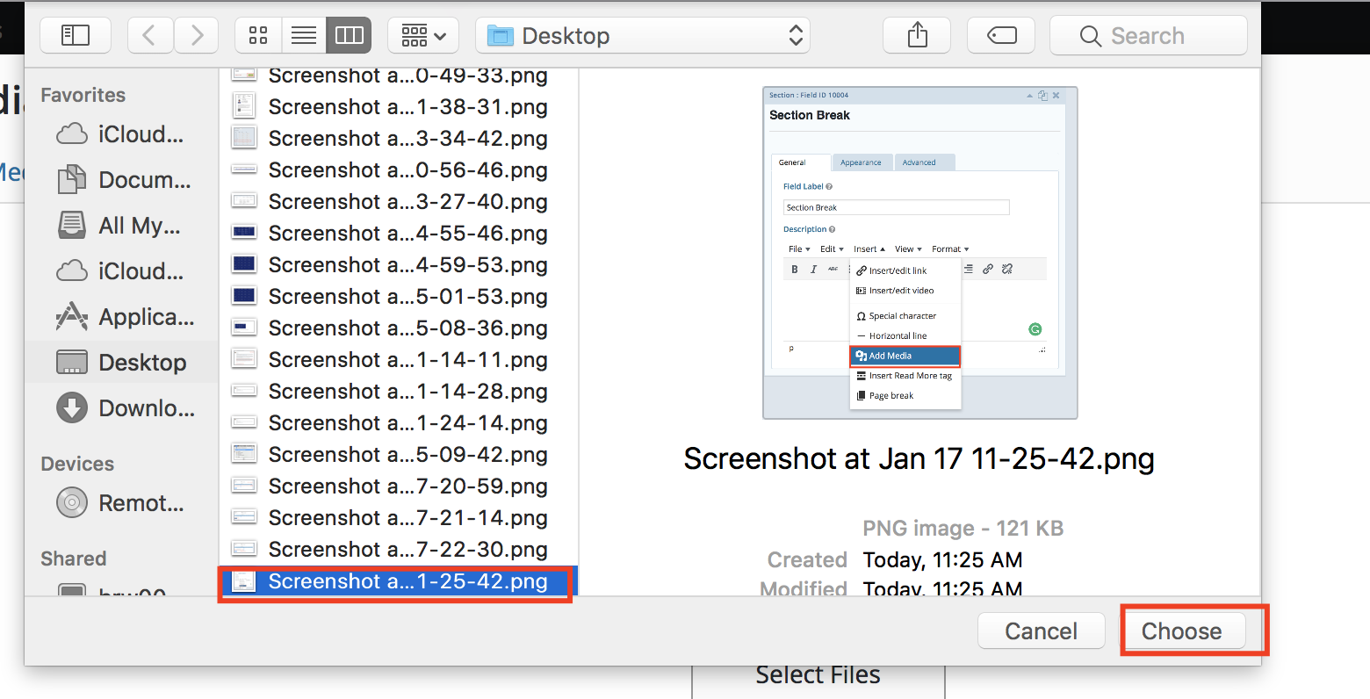Image resolution: width=1370 pixels, height=699 pixels.
Task: Open the Desktop location dropdown
Action: pyautogui.click(x=643, y=35)
